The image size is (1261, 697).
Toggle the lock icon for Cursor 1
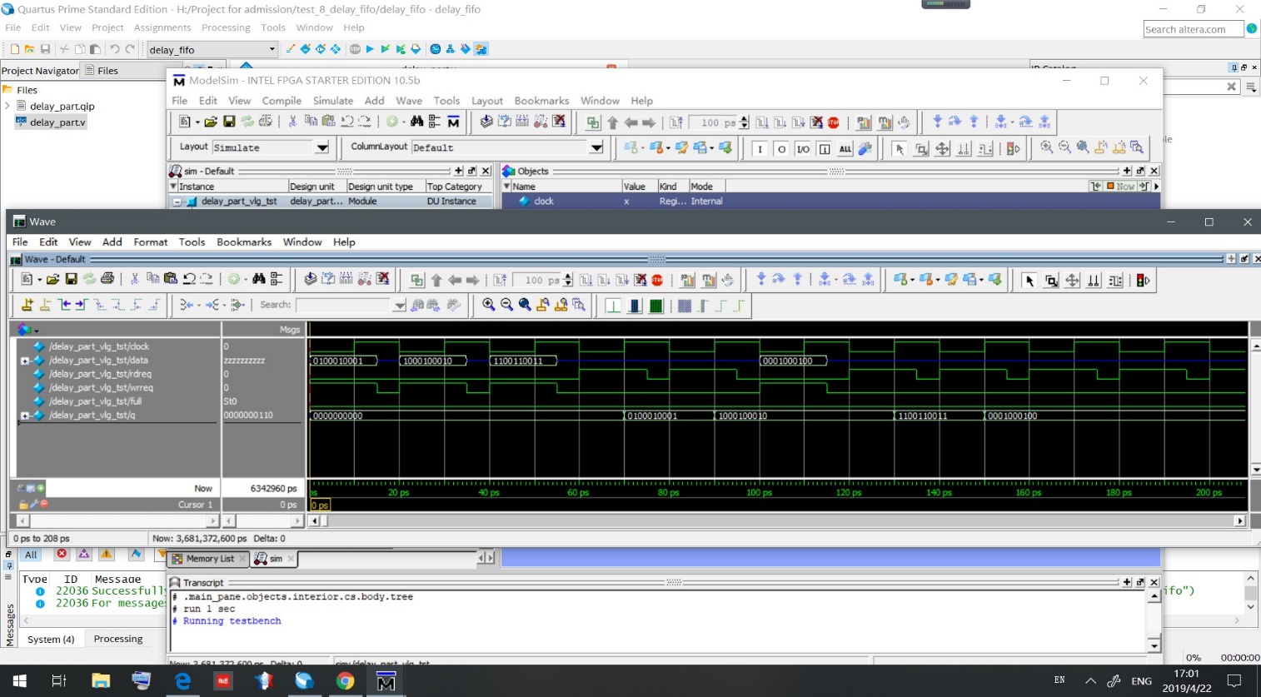(x=24, y=505)
